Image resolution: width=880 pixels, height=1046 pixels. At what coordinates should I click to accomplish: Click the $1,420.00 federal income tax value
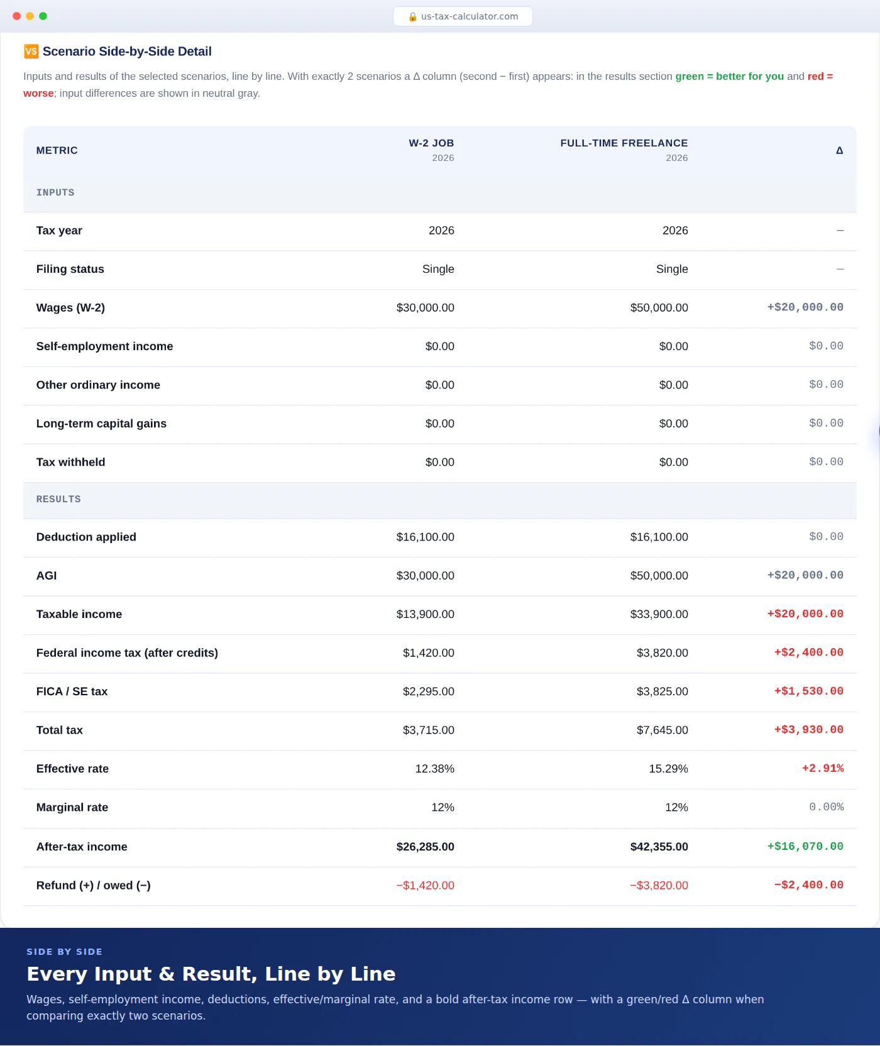tap(428, 653)
